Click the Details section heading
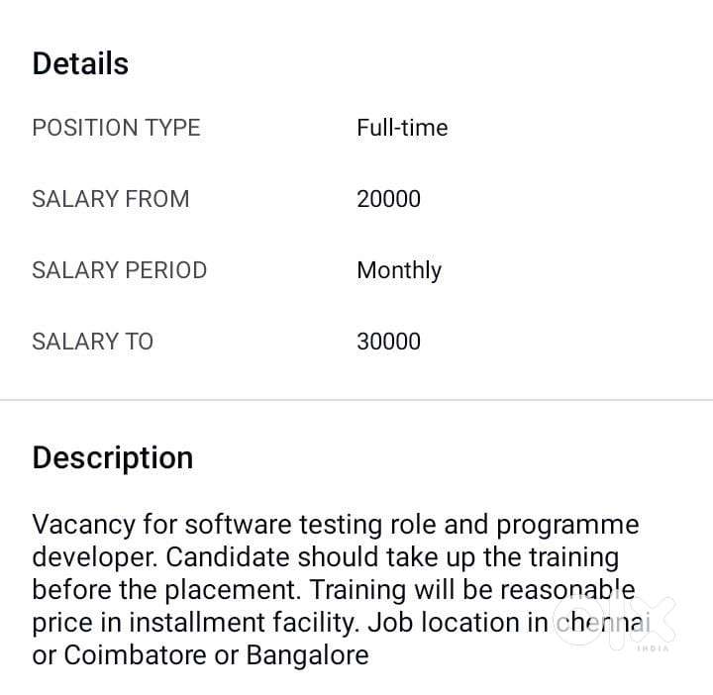Viewport: 713px width, 695px height. (x=80, y=63)
